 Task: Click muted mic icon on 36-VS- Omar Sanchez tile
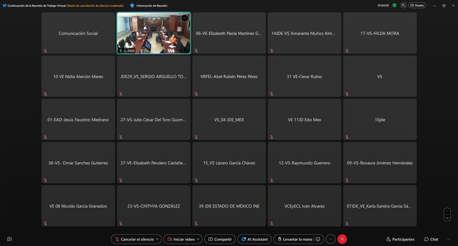point(45,180)
